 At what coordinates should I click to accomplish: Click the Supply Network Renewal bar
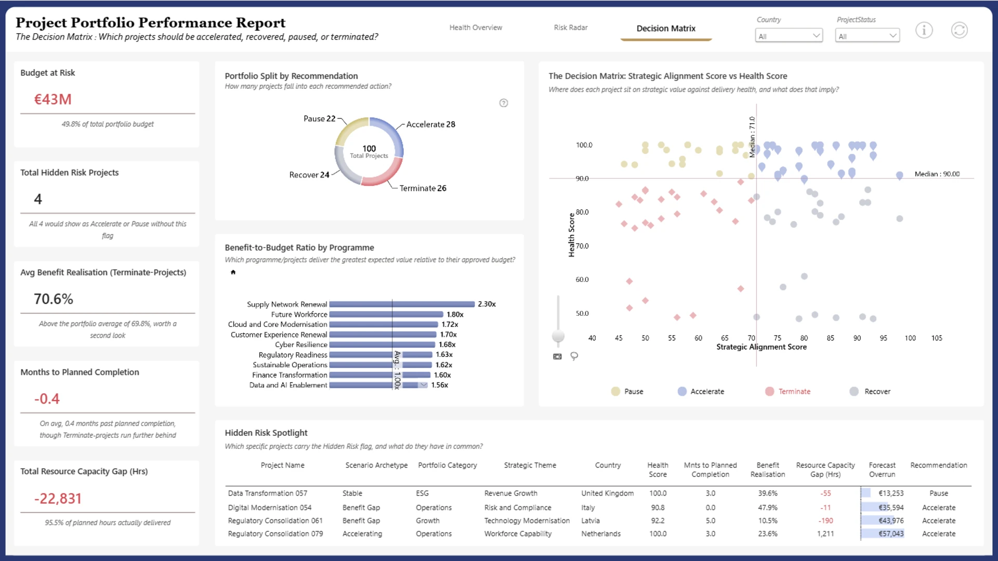(x=402, y=304)
